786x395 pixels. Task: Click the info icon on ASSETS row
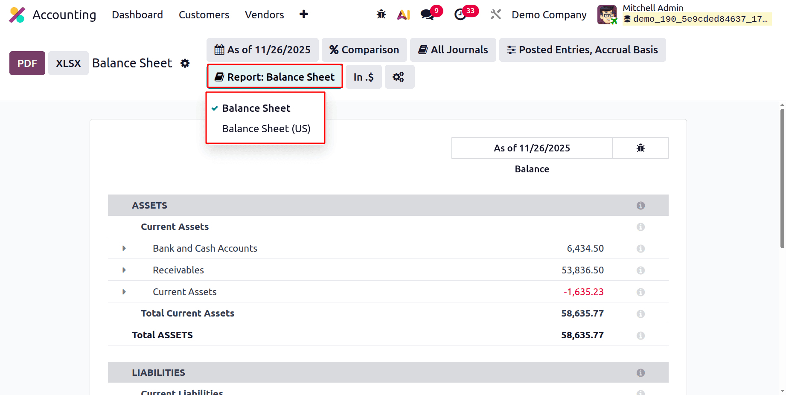click(640, 206)
